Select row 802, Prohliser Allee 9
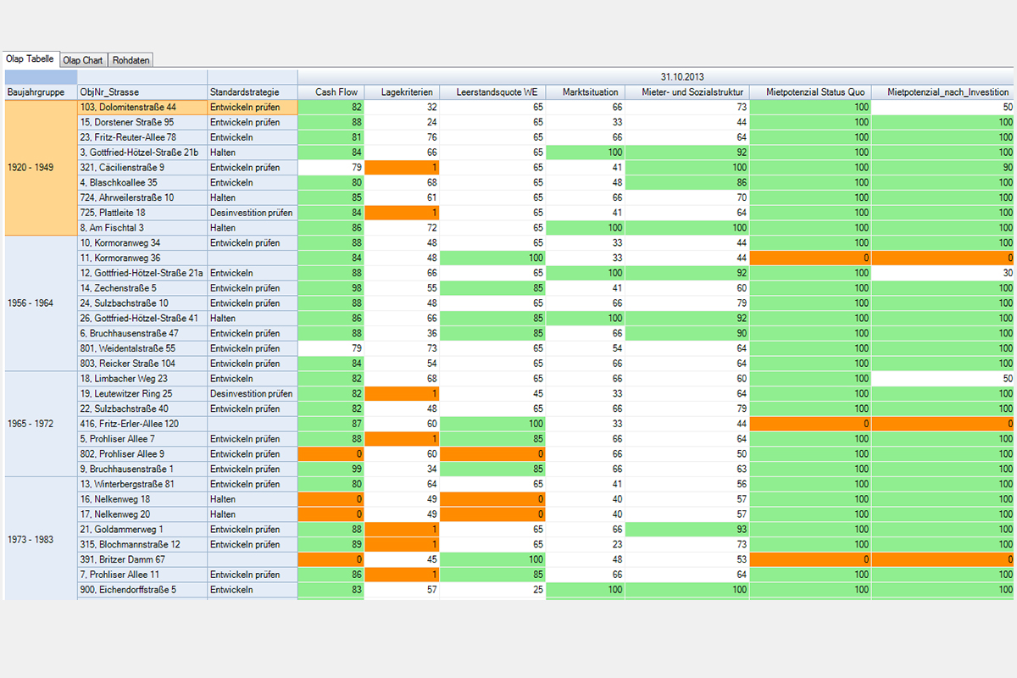The height and width of the screenshot is (678, 1017). tap(142, 454)
